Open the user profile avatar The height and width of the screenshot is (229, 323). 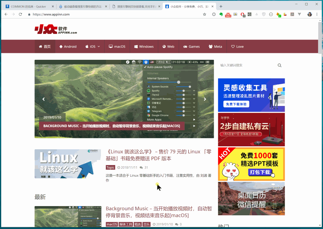[310, 14]
